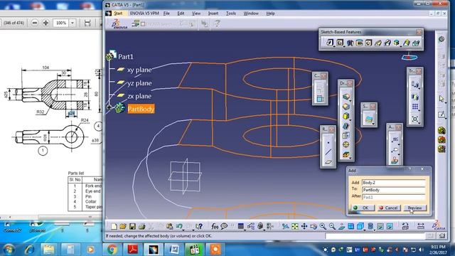The height and width of the screenshot is (256, 455).
Task: Select the Text with Leader annotation icon
Action: click(x=395, y=139)
